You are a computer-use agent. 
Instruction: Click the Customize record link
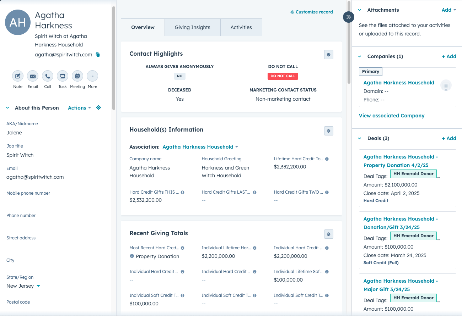point(311,12)
